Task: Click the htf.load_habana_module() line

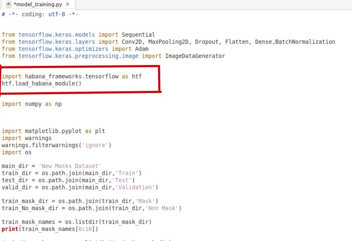Action: [41, 83]
